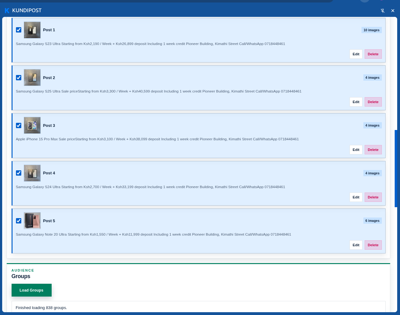Viewport: 400px width, 315px height.
Task: Click the 4 images badge on Post 3
Action: pyautogui.click(x=372, y=125)
